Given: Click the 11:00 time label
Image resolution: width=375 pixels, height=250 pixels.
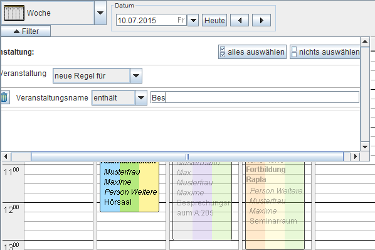Looking at the screenshot, I should click(x=11, y=171).
